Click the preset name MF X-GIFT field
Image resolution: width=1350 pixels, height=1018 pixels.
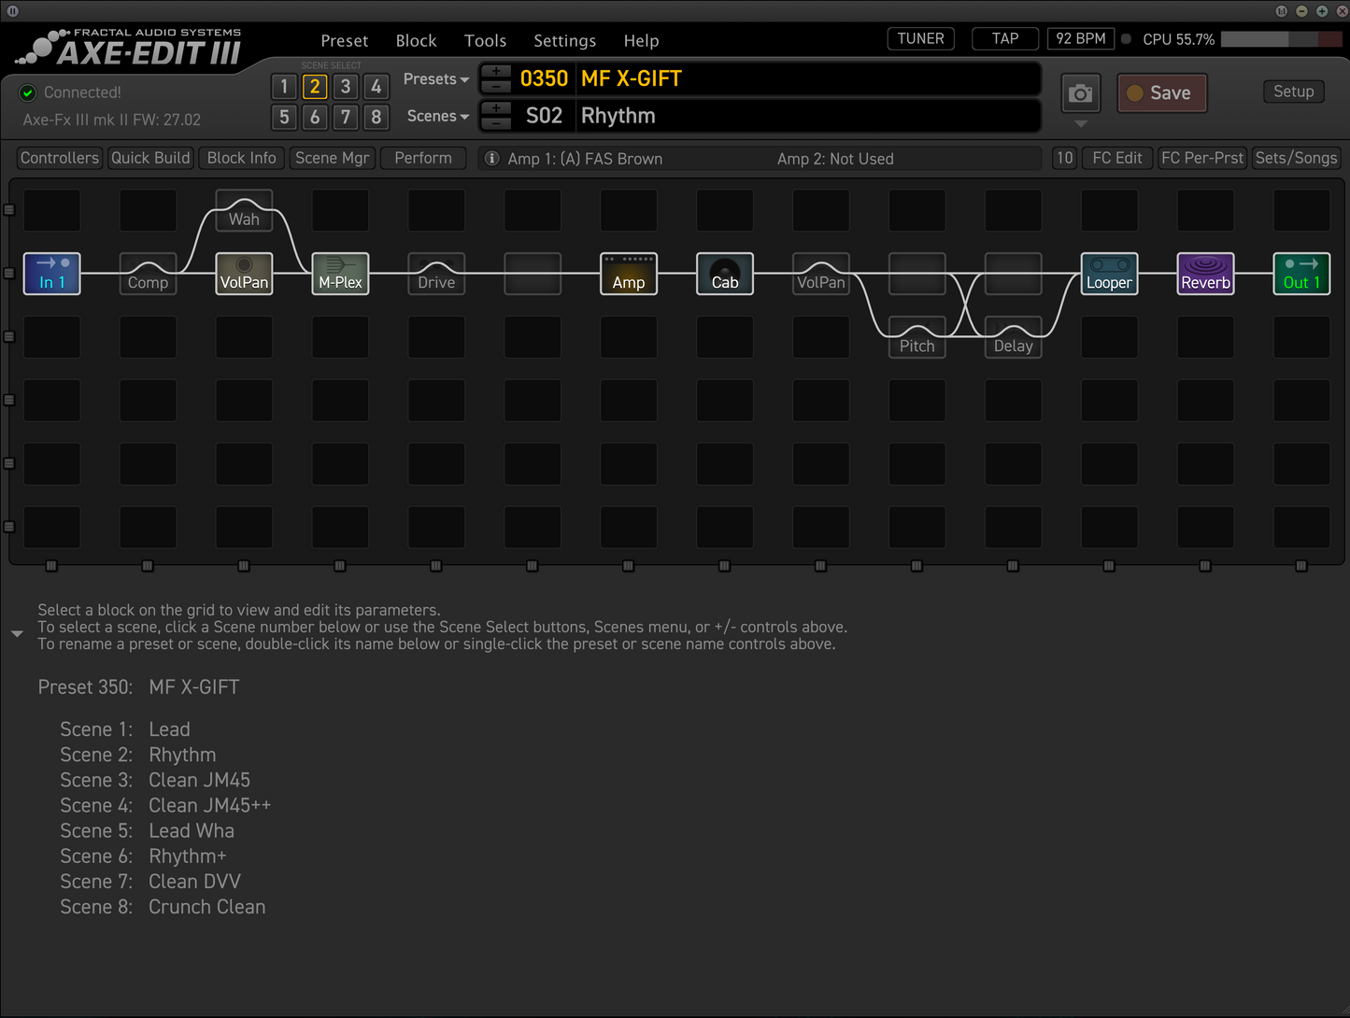[807, 79]
